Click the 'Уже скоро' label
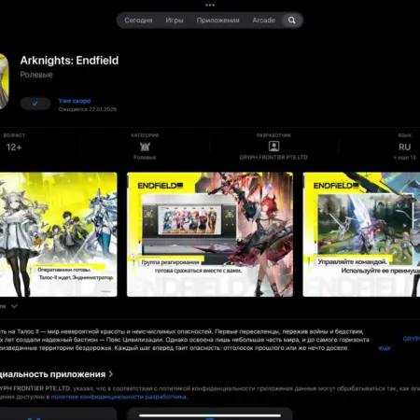 click(75, 101)
